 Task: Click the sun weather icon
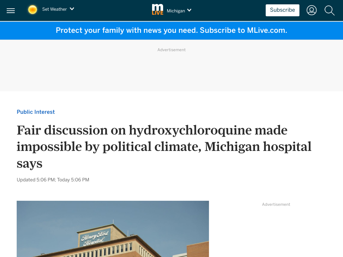coord(32,10)
